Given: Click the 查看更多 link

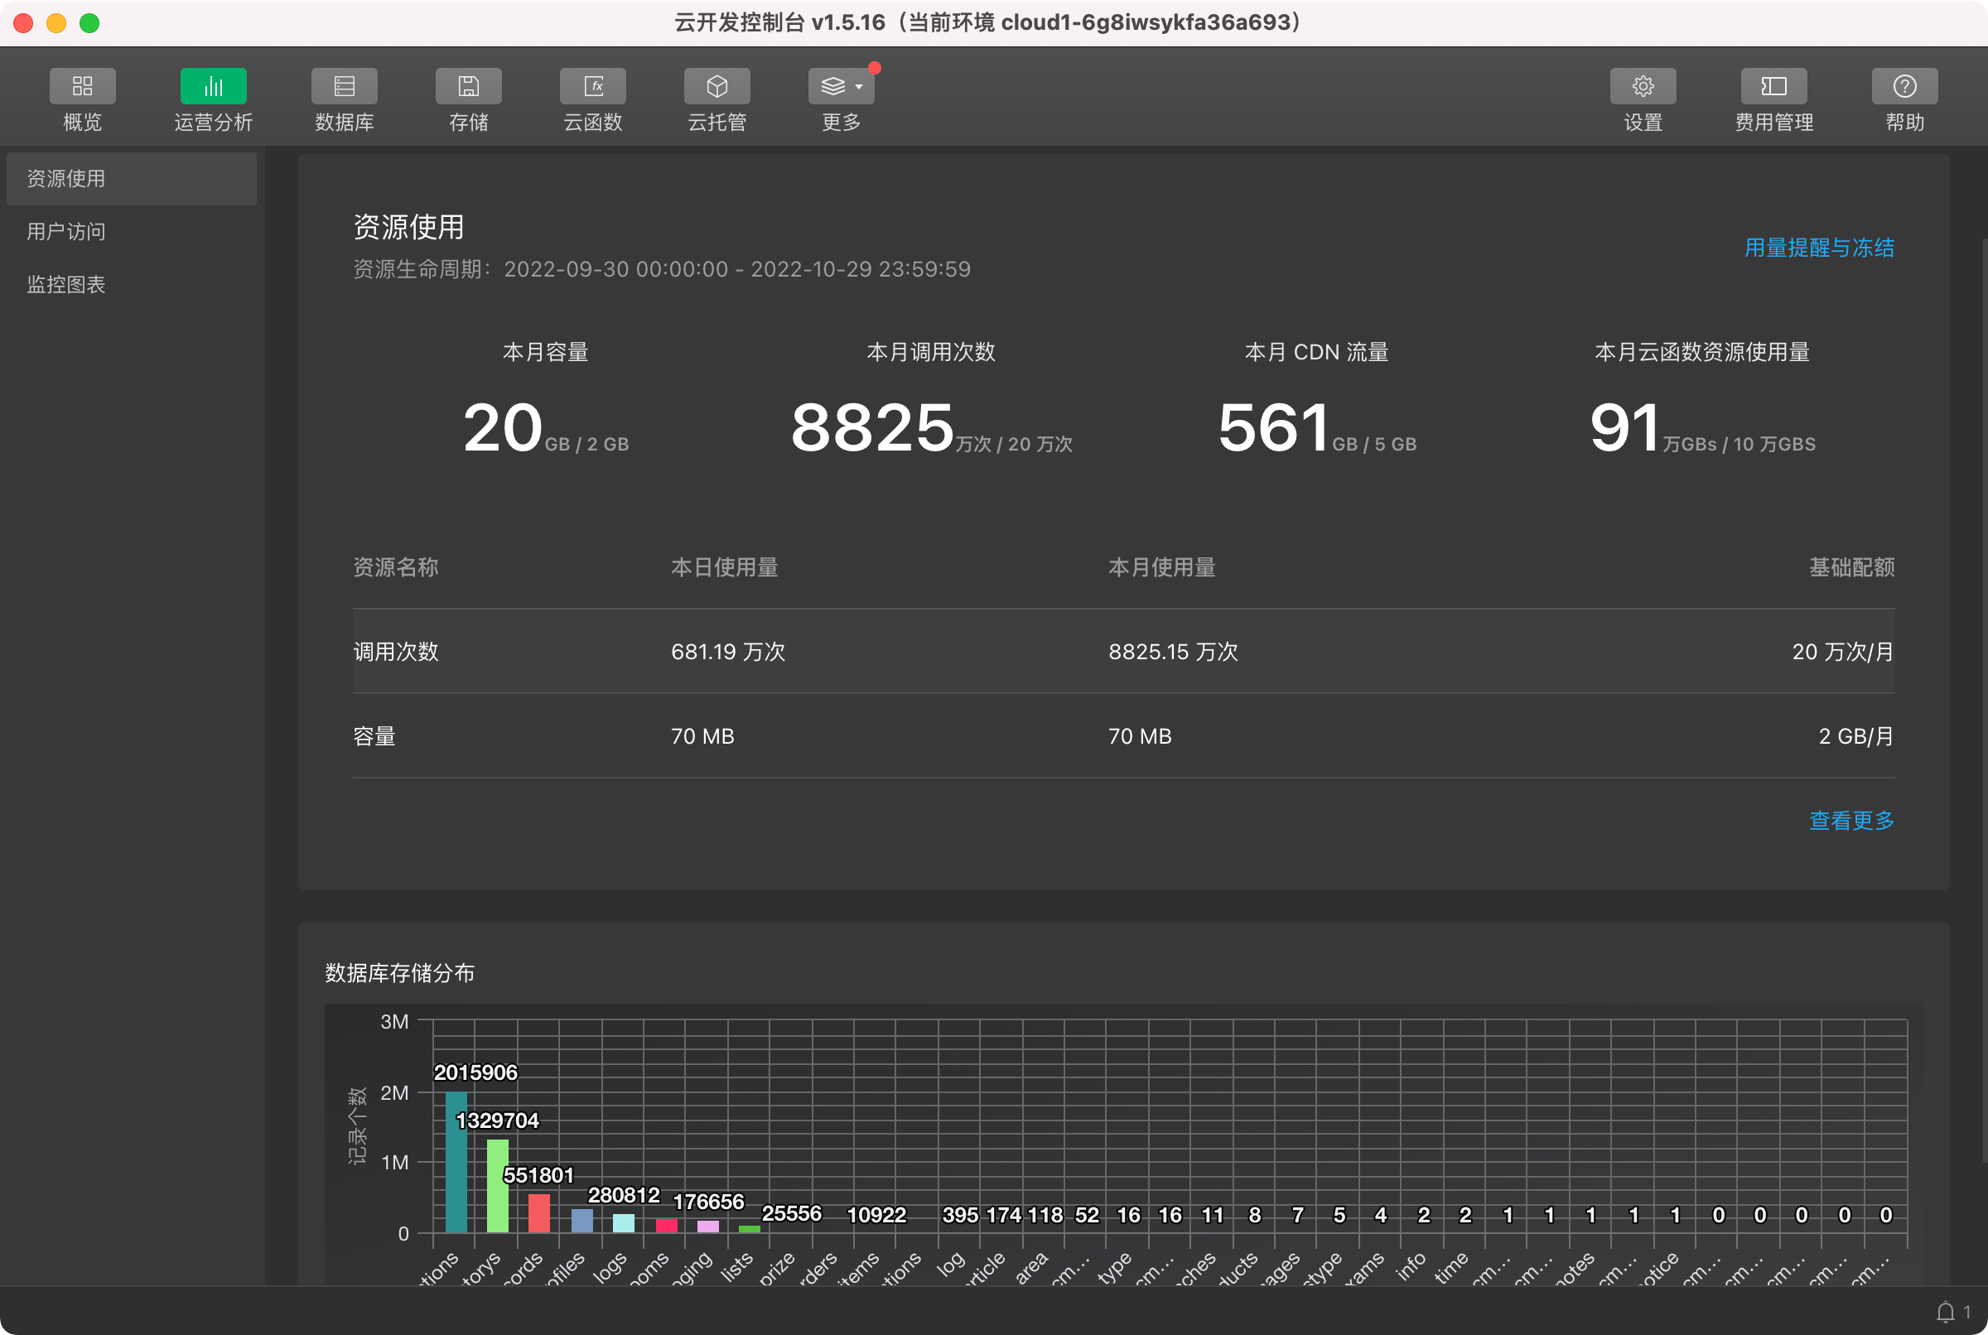Looking at the screenshot, I should [1851, 820].
